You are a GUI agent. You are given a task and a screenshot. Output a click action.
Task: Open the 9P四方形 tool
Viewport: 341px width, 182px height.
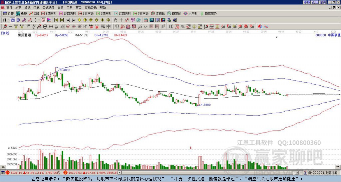[x=68, y=13]
